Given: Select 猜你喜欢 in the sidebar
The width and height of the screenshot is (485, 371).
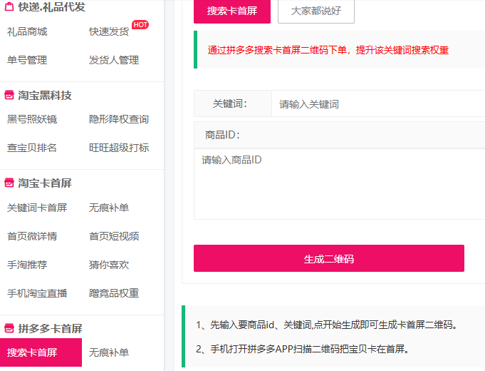Looking at the screenshot, I should pyautogui.click(x=109, y=265).
